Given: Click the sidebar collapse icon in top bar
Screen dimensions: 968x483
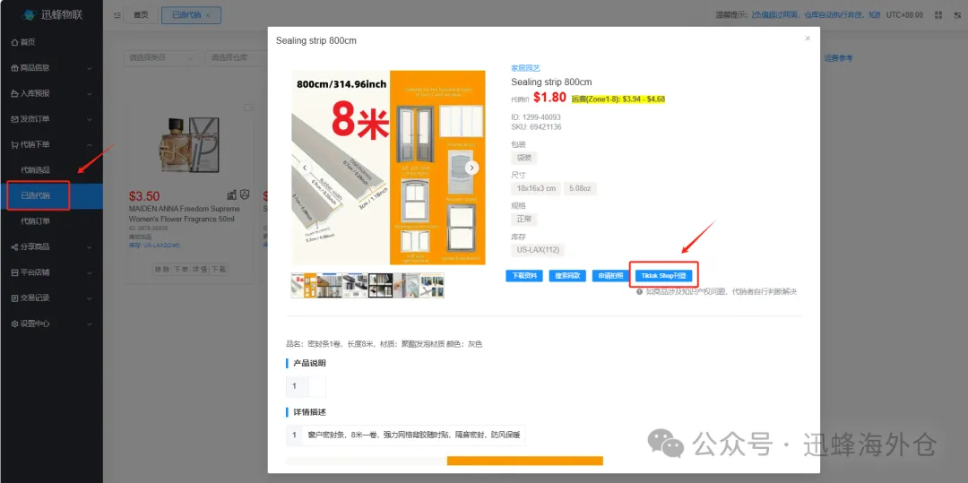Looking at the screenshot, I should [x=117, y=15].
